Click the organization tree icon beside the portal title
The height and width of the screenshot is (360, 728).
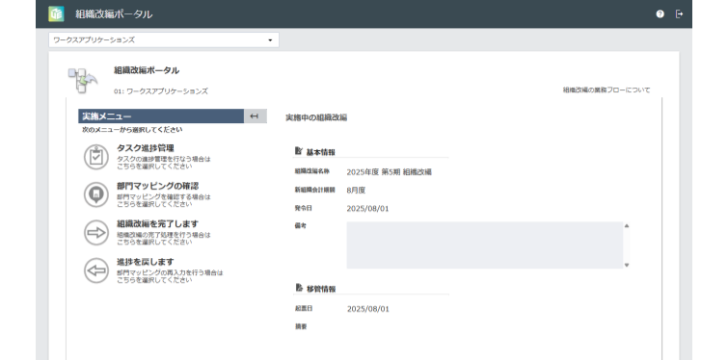coord(83,80)
